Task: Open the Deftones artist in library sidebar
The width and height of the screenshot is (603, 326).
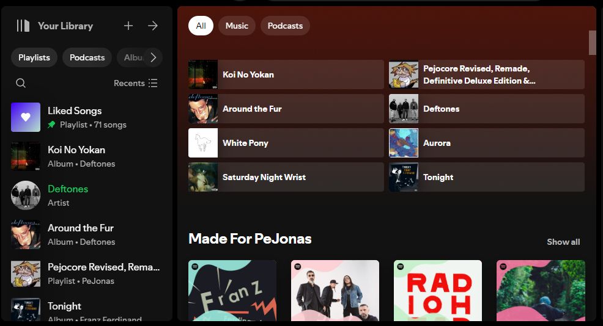Action: pyautogui.click(x=86, y=195)
